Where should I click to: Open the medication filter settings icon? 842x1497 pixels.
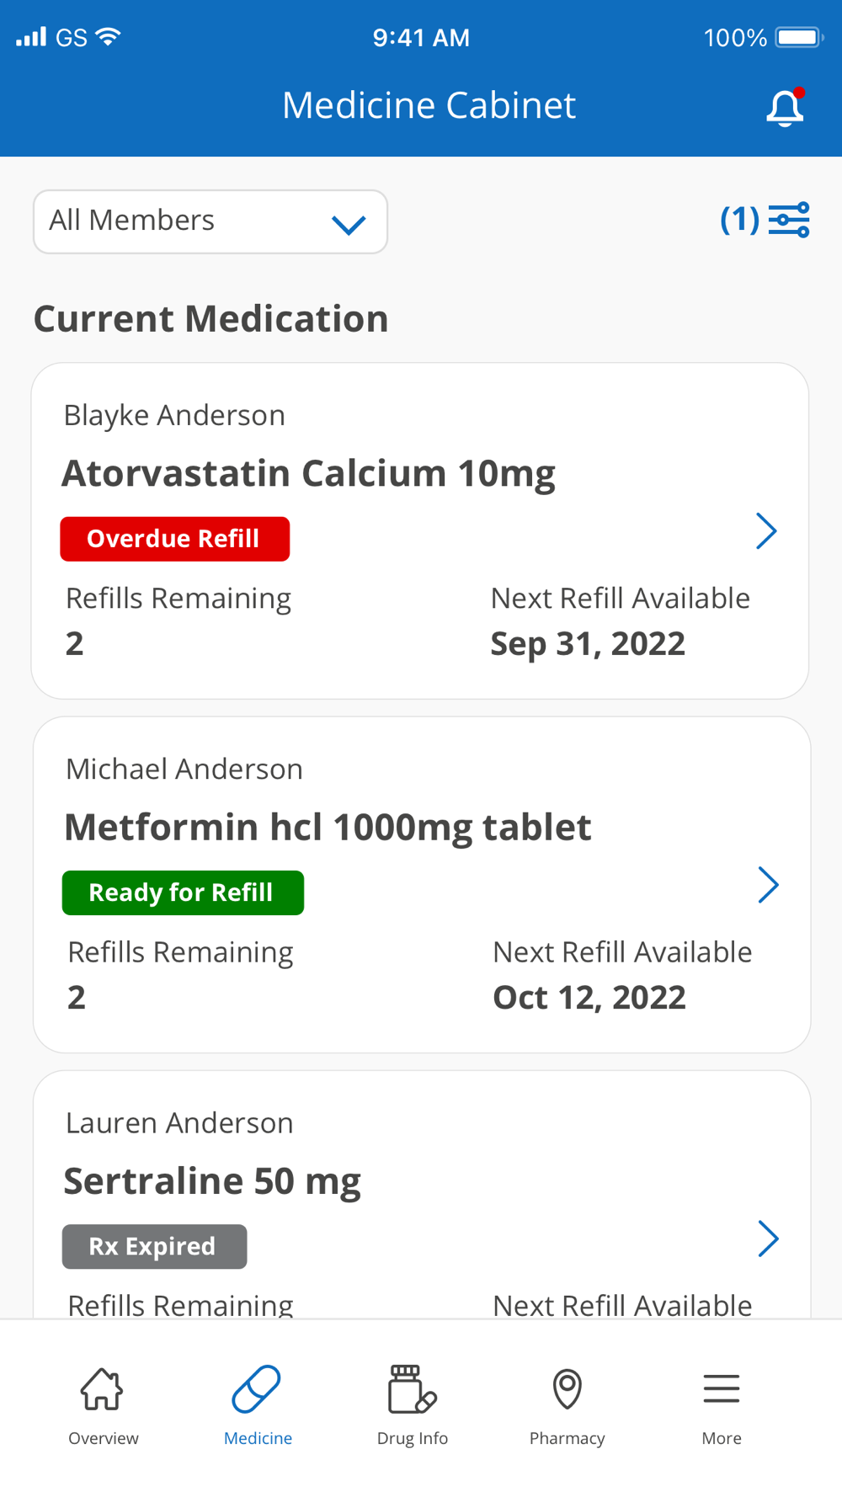[789, 221]
